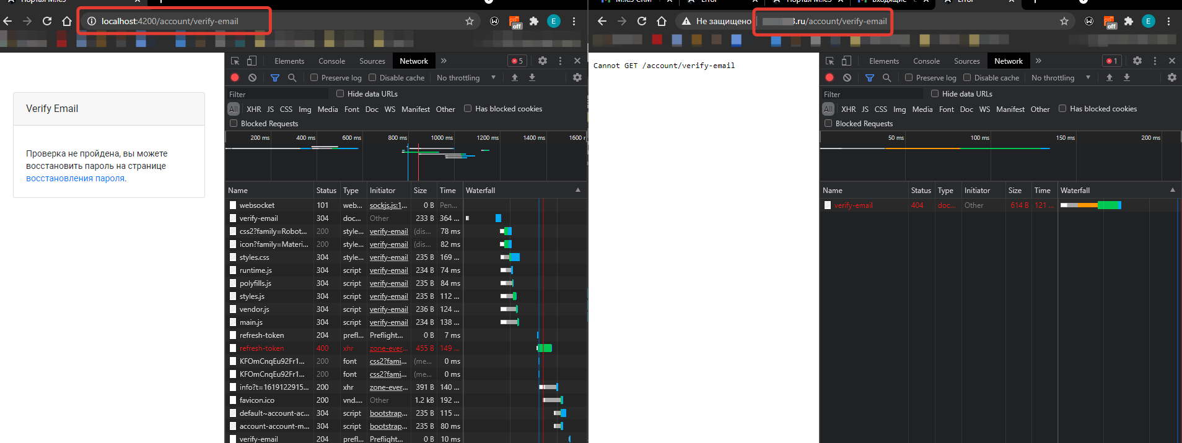
Task: Clear network log in right DevTools
Action: (x=847, y=77)
